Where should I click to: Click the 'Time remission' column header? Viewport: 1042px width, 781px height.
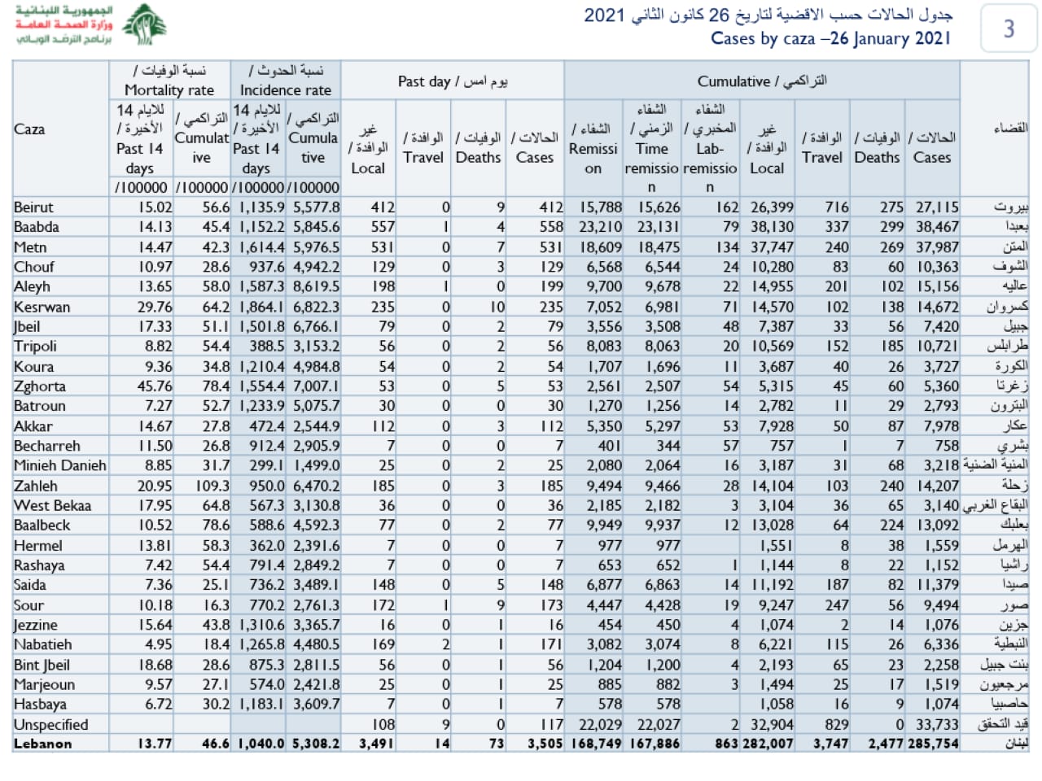(651, 148)
